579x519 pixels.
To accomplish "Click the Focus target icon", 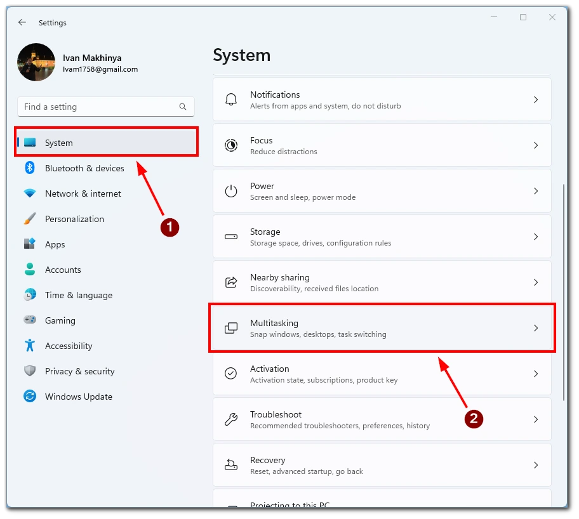I will (x=231, y=145).
